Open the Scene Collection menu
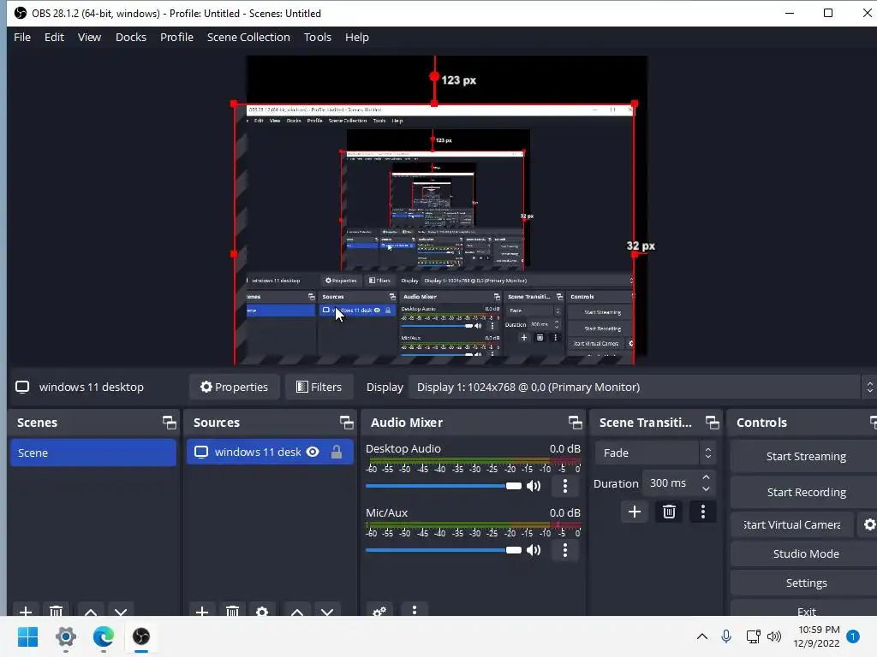 (x=248, y=38)
